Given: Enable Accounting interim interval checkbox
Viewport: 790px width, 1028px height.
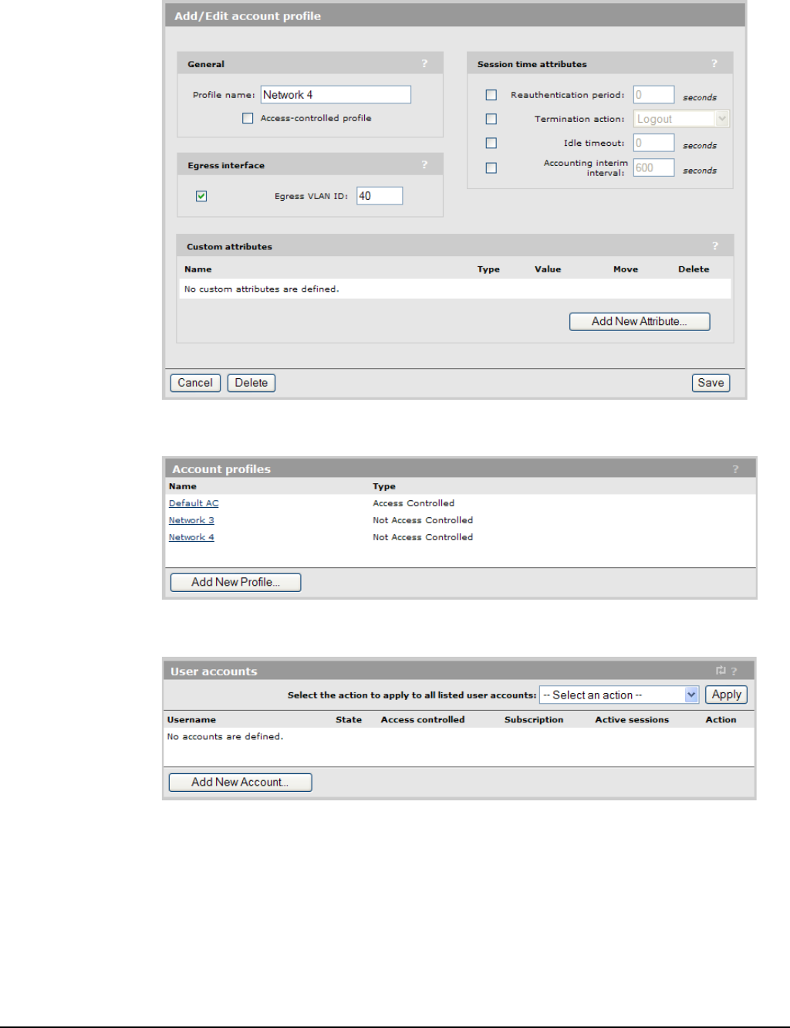Looking at the screenshot, I should tap(491, 167).
